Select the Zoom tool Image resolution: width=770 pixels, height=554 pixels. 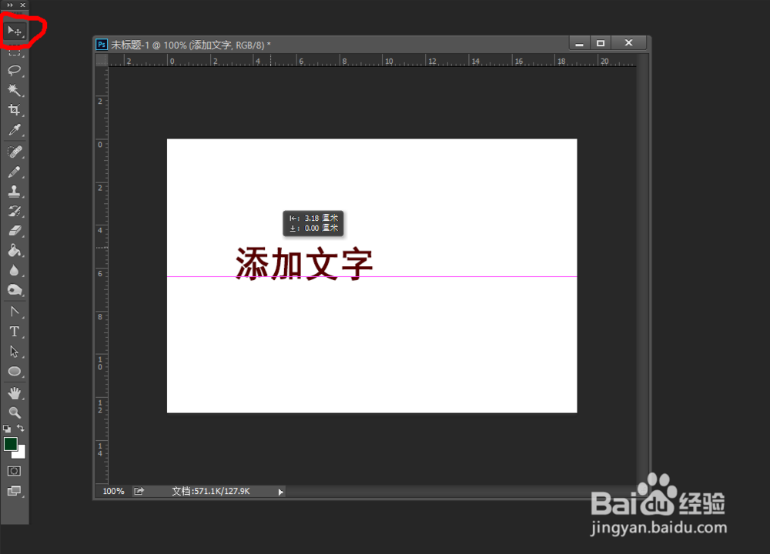[x=15, y=412]
